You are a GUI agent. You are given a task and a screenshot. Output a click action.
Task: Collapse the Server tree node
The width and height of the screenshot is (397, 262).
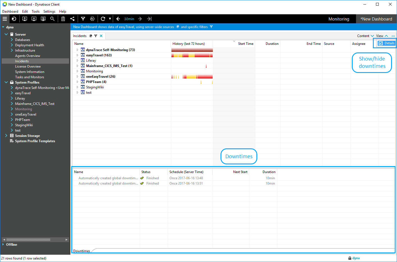(x=6, y=34)
